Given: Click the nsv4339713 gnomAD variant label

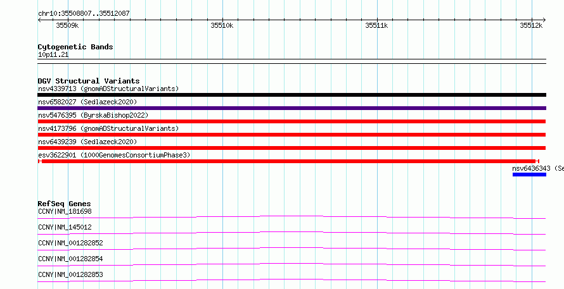Looking at the screenshot, I should pos(108,89).
